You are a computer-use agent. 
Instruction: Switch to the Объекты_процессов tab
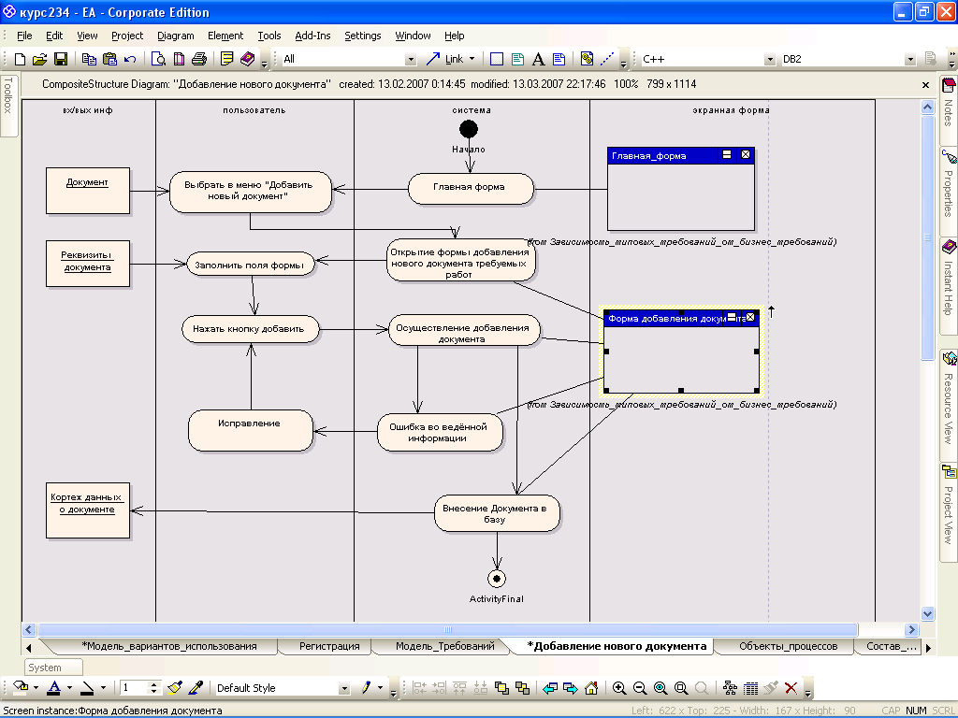[x=788, y=646]
